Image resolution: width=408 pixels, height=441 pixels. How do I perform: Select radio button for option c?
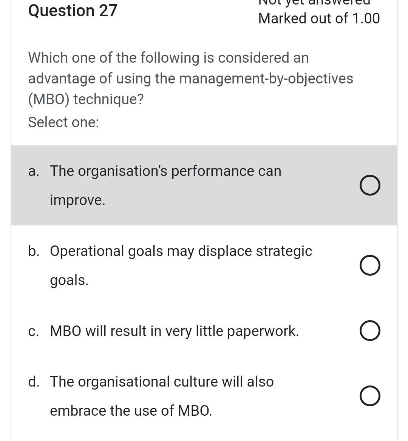pyautogui.click(x=370, y=330)
